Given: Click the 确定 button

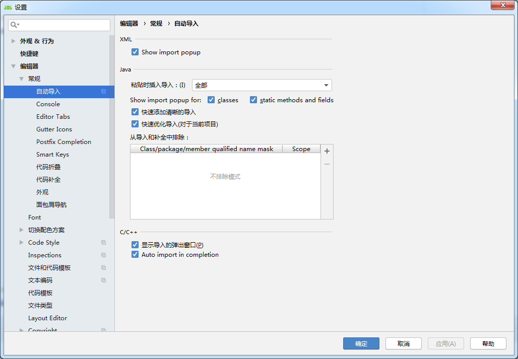Looking at the screenshot, I should tap(361, 343).
